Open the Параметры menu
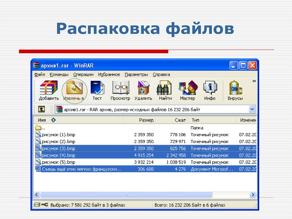Viewport: 292px width, 219px height. [136, 75]
